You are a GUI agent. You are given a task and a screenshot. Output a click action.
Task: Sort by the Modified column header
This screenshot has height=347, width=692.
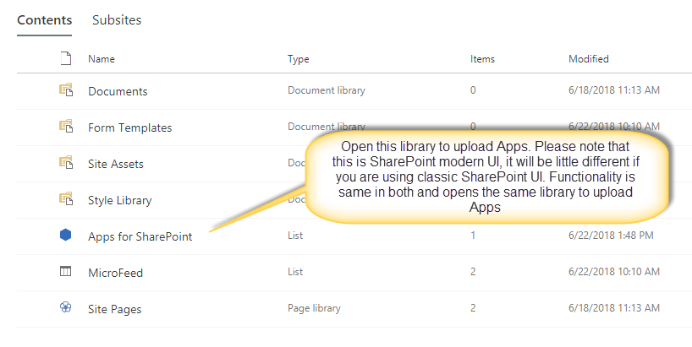[x=588, y=59]
